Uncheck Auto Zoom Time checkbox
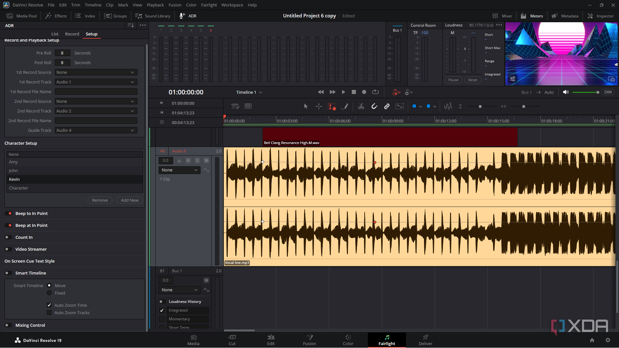Image resolution: width=619 pixels, height=348 pixels. coord(49,305)
